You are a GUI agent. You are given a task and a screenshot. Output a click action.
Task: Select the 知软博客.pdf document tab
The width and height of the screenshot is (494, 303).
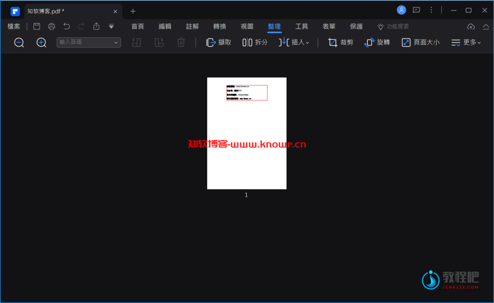(73, 11)
